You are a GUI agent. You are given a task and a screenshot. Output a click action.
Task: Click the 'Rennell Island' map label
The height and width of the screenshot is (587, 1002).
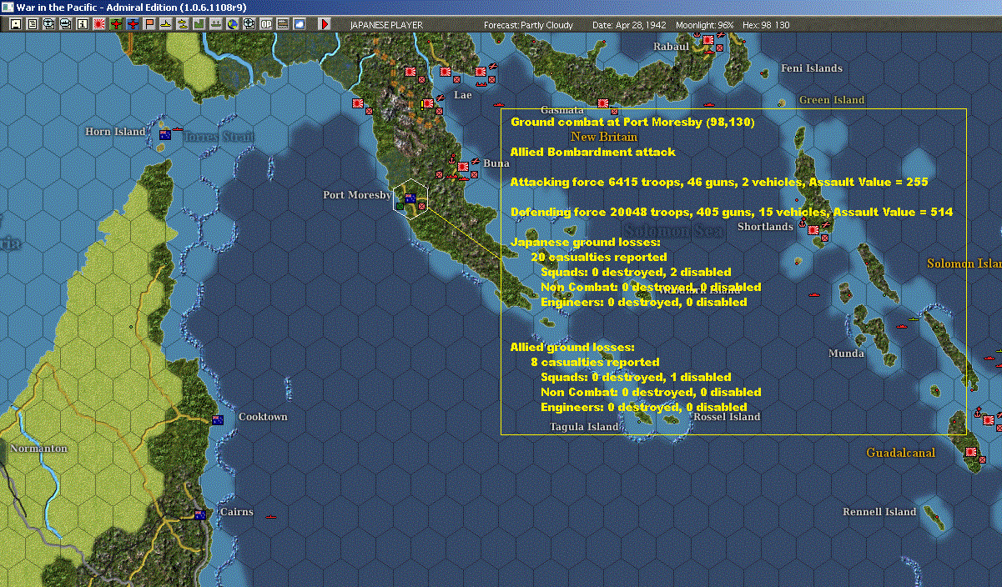coord(879,512)
